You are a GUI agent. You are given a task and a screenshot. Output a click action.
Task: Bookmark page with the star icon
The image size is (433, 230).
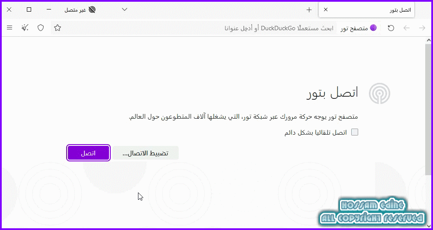point(58,28)
